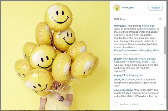Click into the Add a comment field
168x111 pixels.
point(138,104)
